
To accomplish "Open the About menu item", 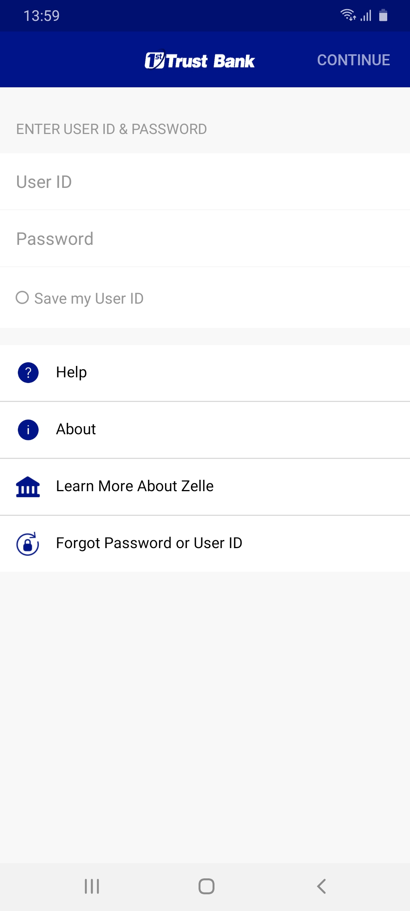I will click(x=205, y=430).
